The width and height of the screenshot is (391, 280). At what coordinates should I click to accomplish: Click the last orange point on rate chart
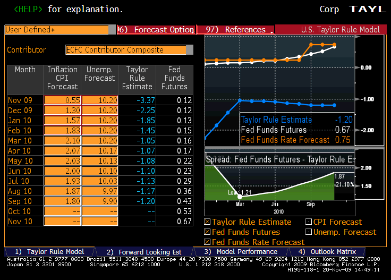coord(334,45)
